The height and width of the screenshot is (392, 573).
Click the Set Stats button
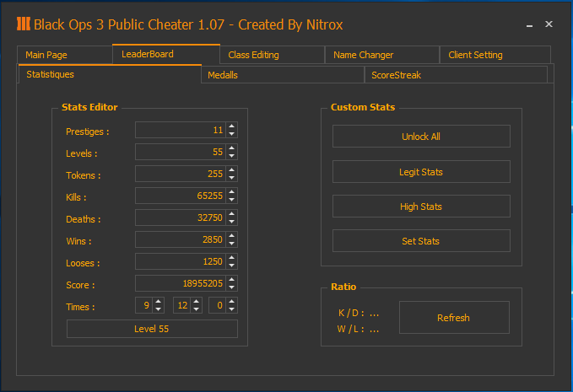pos(421,241)
